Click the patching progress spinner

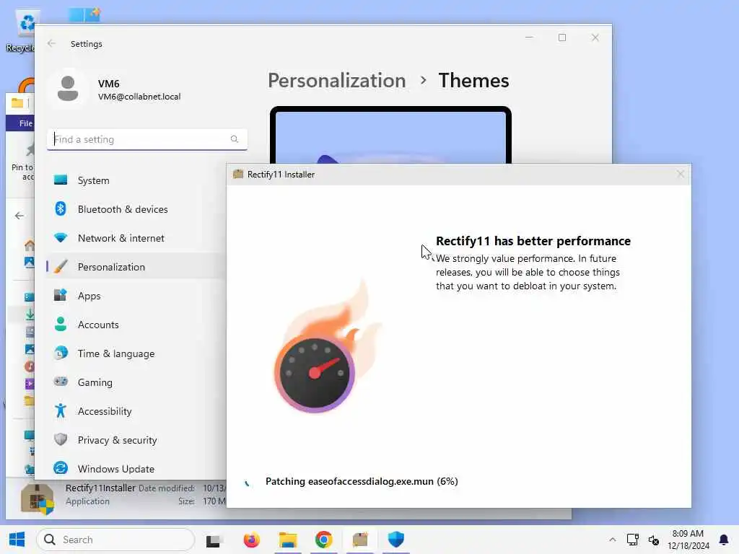coord(247,482)
